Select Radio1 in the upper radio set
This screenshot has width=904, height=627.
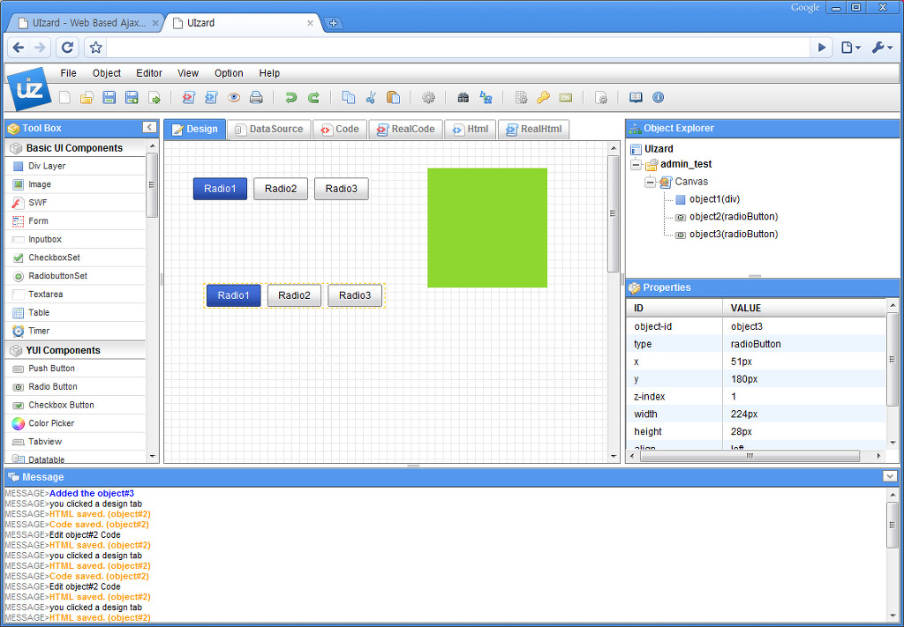click(220, 189)
